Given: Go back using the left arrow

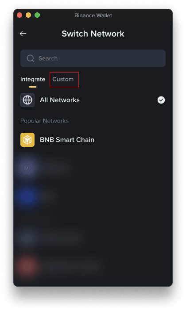Looking at the screenshot, I should click(23, 34).
